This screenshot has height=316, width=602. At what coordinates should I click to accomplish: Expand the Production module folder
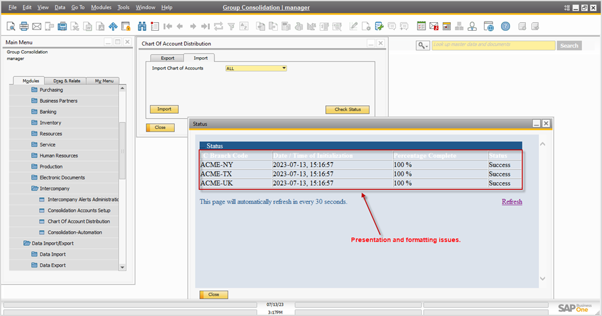click(35, 167)
